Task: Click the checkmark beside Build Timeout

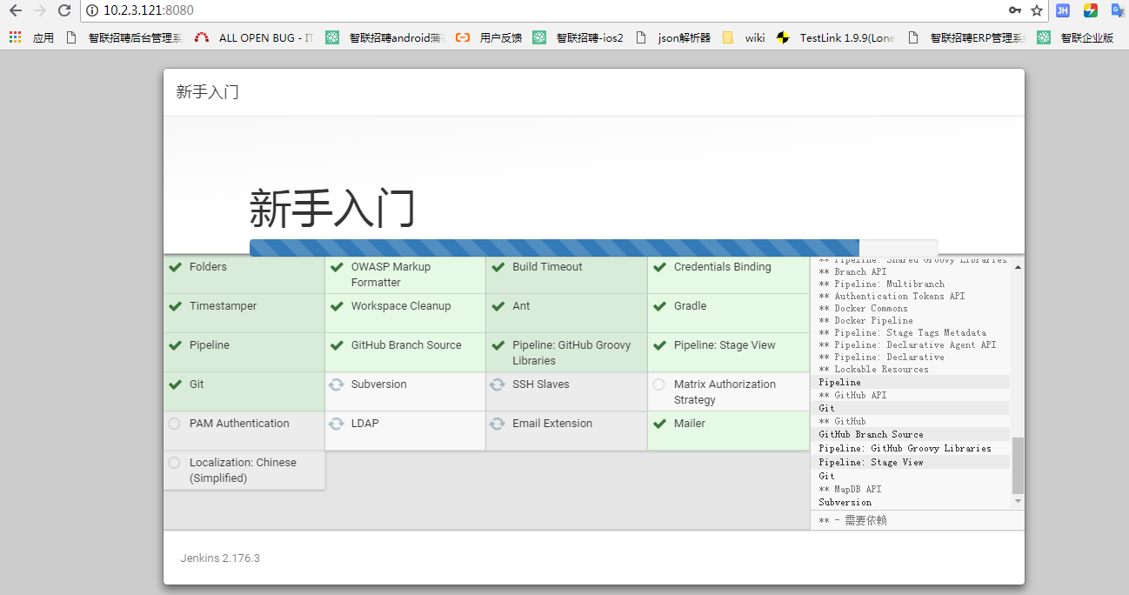Action: [498, 267]
